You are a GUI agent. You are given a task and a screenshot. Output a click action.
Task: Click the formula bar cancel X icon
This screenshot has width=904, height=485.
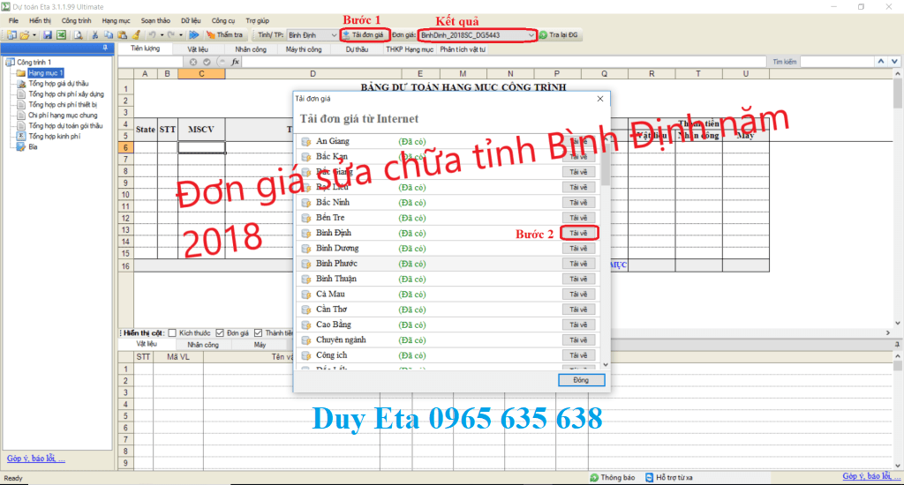(193, 62)
